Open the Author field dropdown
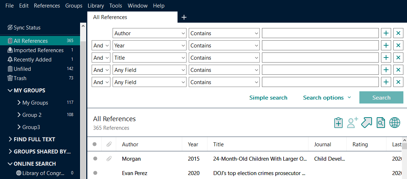The height and width of the screenshot is (179, 407). click(150, 33)
